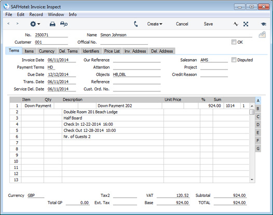Go to the previous record arrow
Viewport: 273px width, 215px height.
coord(8,23)
